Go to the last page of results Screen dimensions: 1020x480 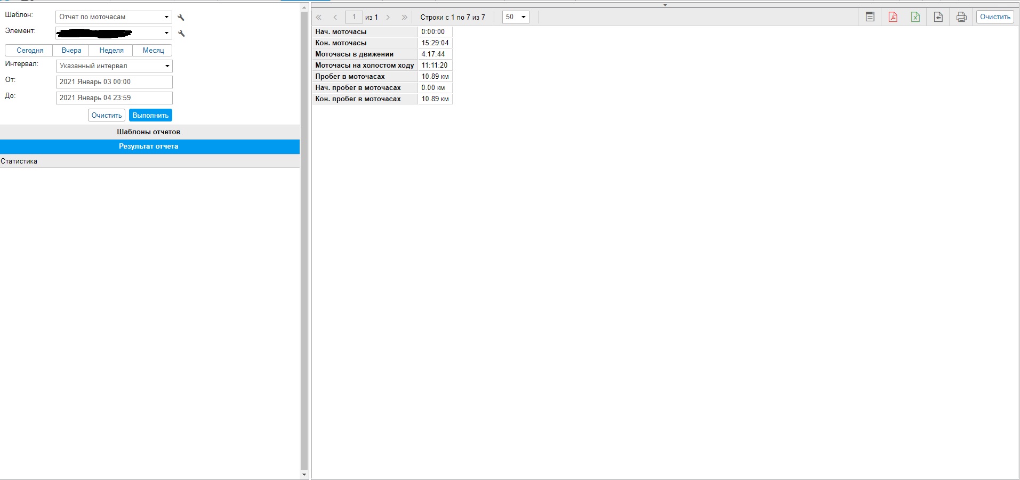click(x=405, y=18)
